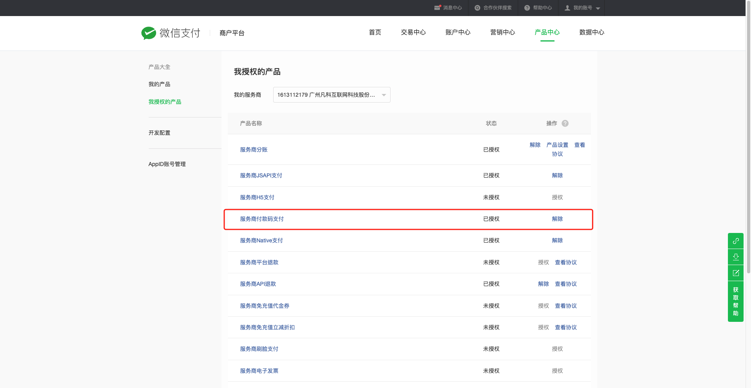Open 营销中心 navigation tab

pyautogui.click(x=502, y=32)
